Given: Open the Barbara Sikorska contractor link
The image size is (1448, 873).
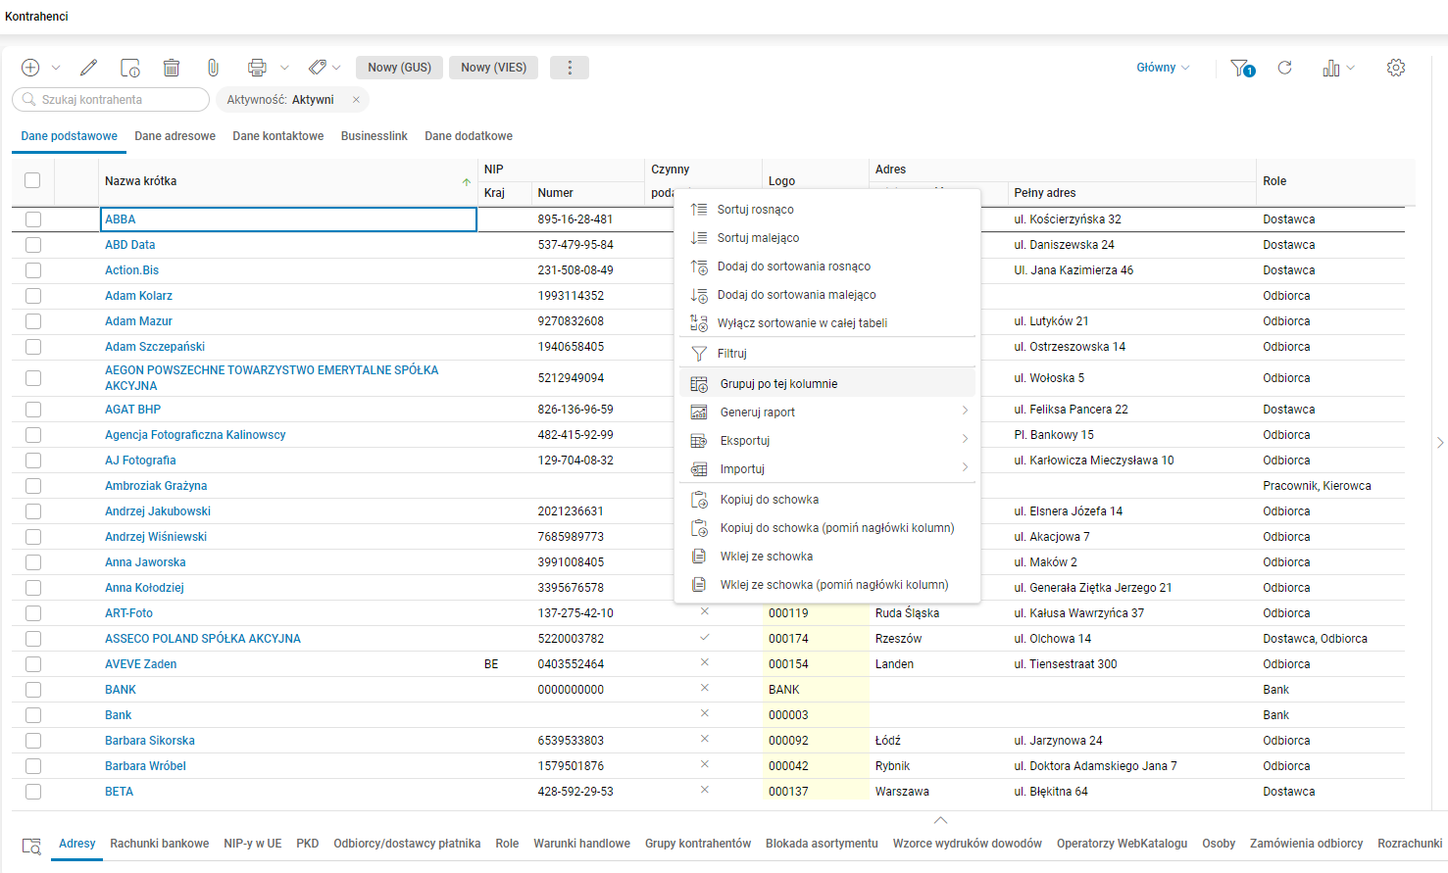Looking at the screenshot, I should coord(150,741).
